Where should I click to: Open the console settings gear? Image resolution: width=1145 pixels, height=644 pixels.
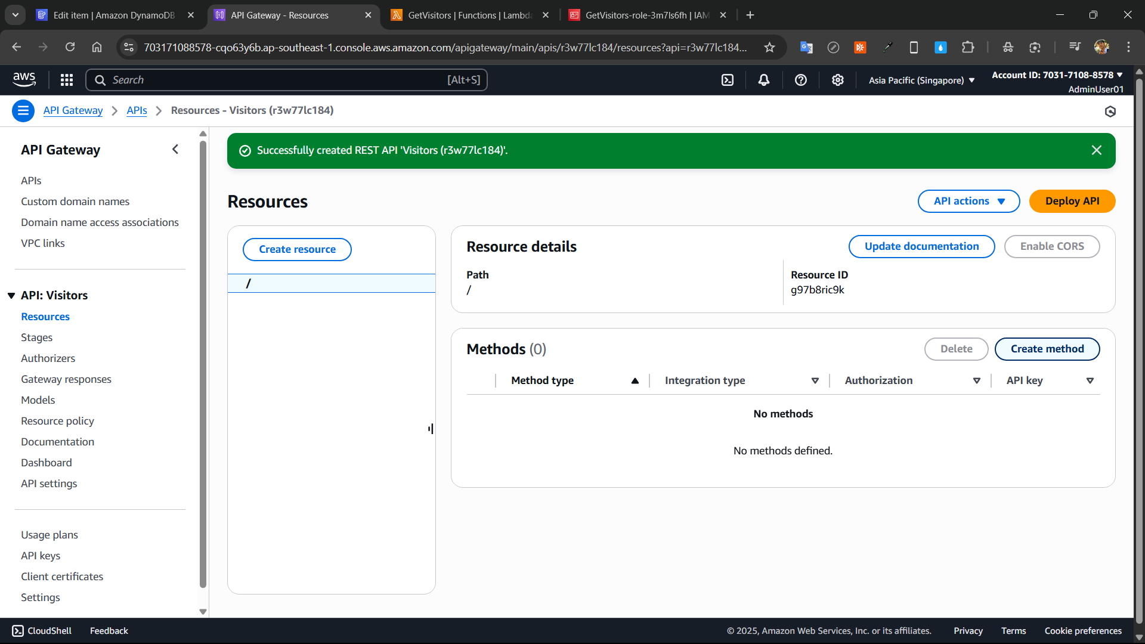(838, 80)
